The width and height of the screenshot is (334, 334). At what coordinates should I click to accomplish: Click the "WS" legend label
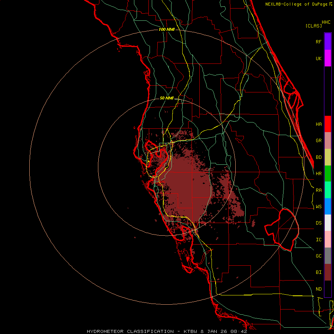pos(318,207)
